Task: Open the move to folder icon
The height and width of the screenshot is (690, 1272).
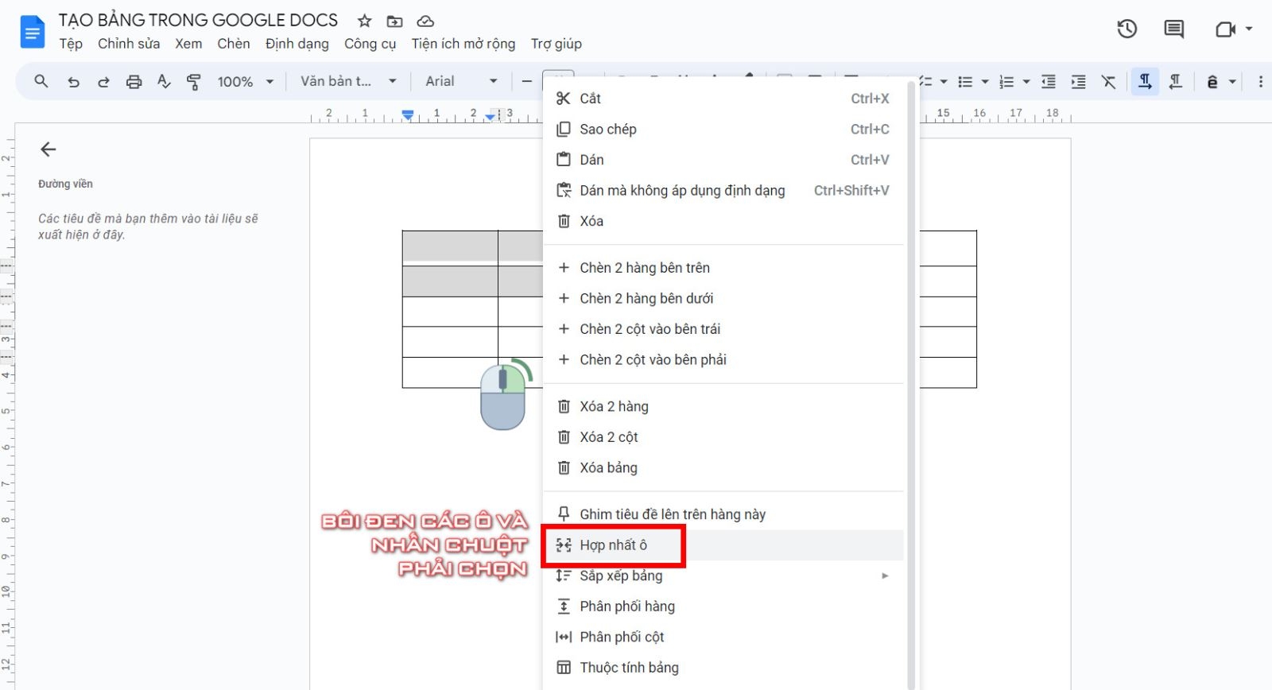Action: (x=394, y=21)
